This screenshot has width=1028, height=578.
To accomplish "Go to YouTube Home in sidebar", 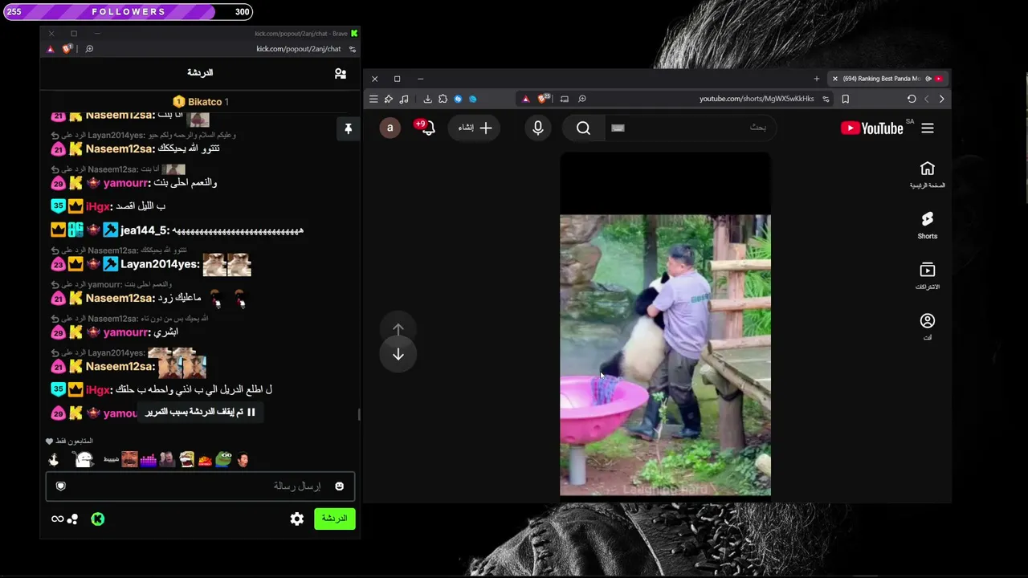I will click(928, 174).
